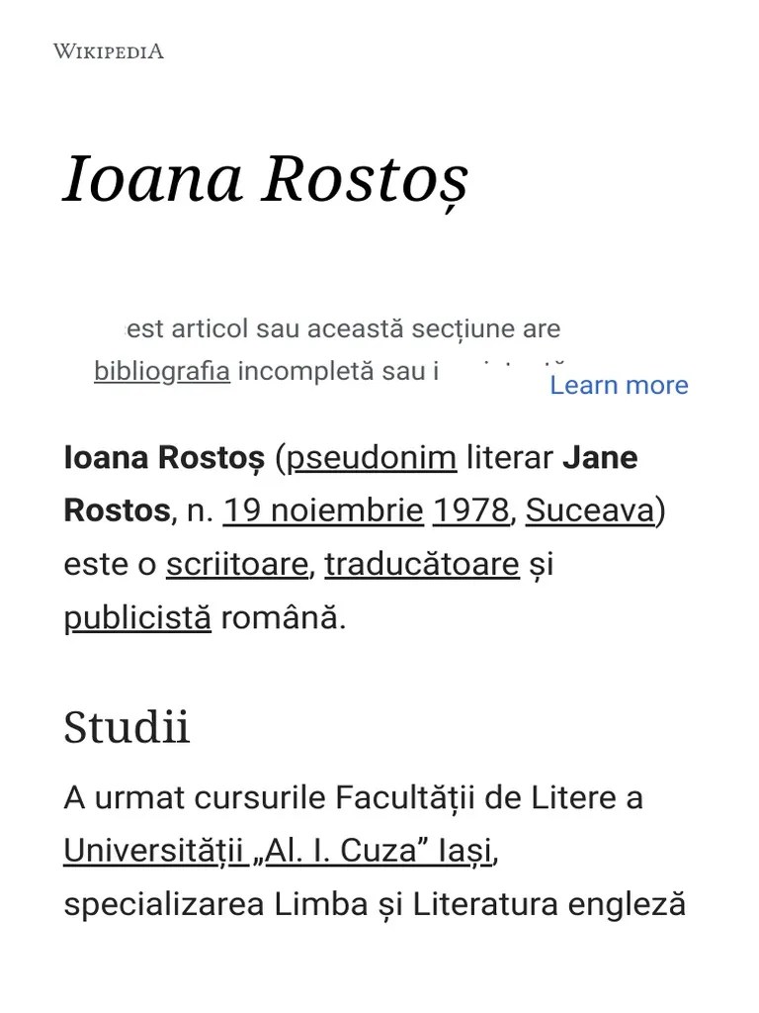
Task: Open the '1978' year link
Action: point(470,510)
